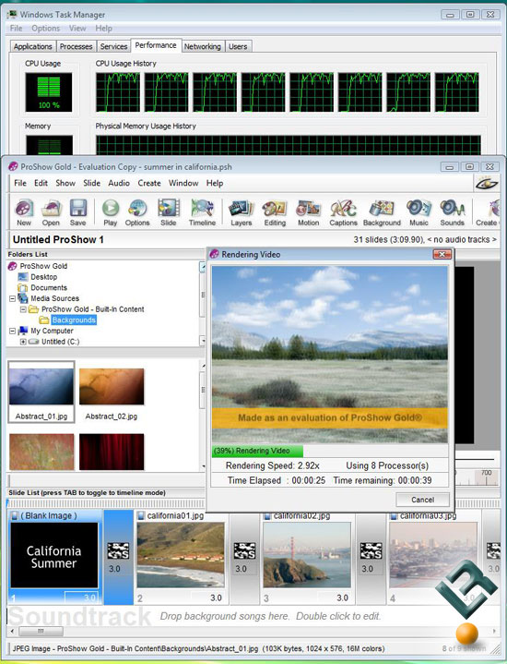
Task: Click transition icon after california02.jpg slide
Action: 371,551
